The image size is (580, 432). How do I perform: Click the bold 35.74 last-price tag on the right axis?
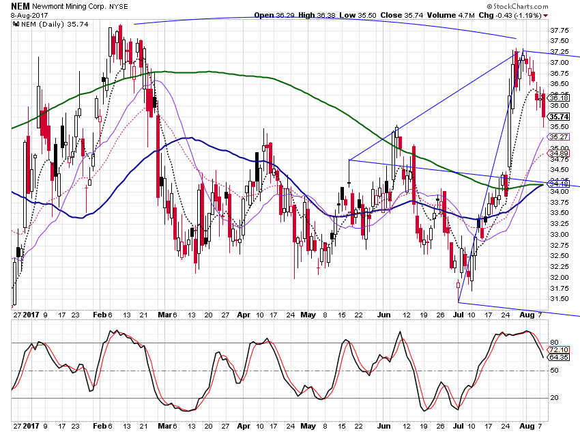(x=559, y=117)
